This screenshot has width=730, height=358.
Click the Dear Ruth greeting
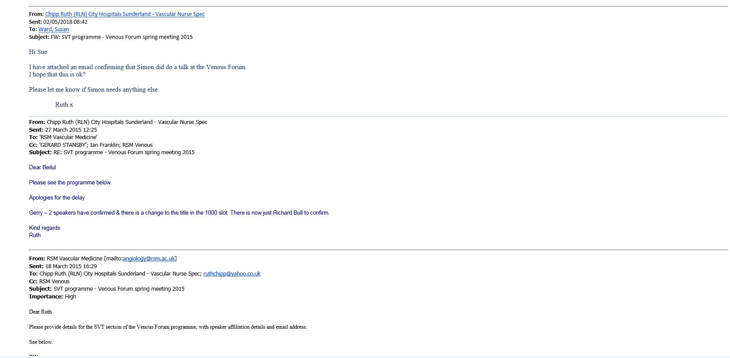tap(40, 312)
